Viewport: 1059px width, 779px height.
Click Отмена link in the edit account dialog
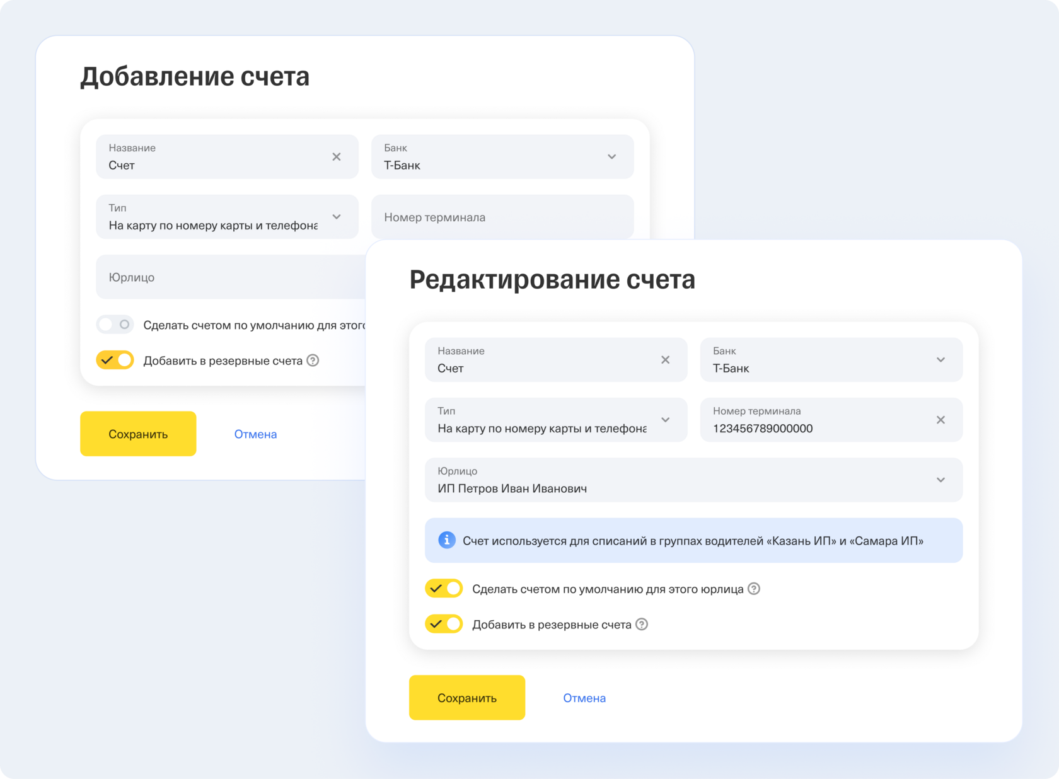pyautogui.click(x=584, y=698)
